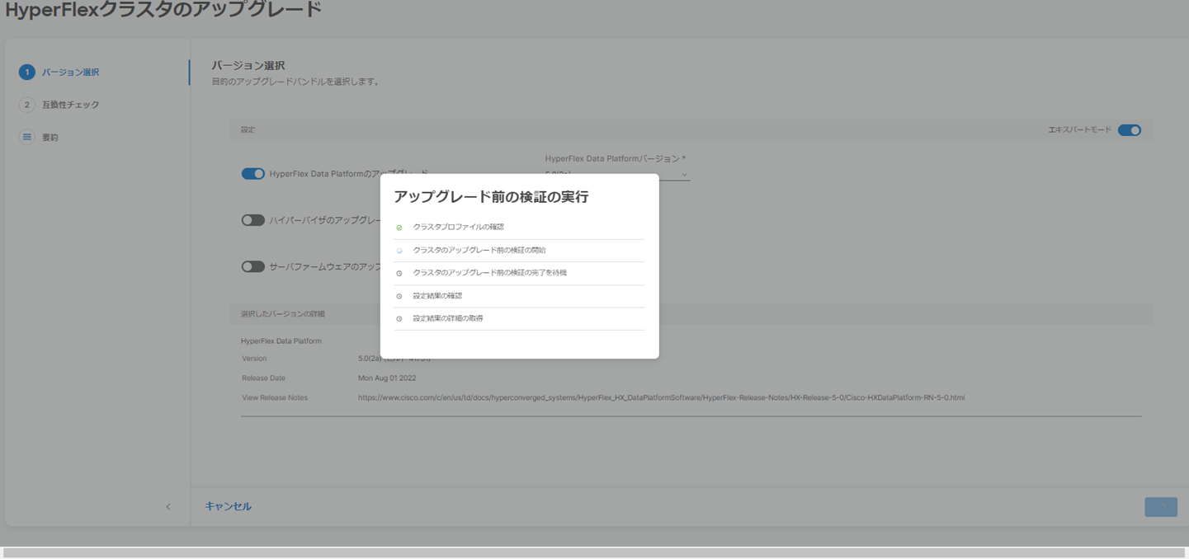This screenshot has width=1189, height=559.
Task: Click クラスタのアップグレード前の検証の開始 row text
Action: coord(479,250)
